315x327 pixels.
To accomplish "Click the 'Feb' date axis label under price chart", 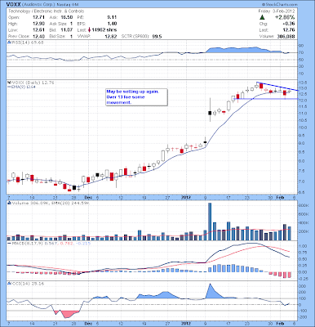I will 280,197.
